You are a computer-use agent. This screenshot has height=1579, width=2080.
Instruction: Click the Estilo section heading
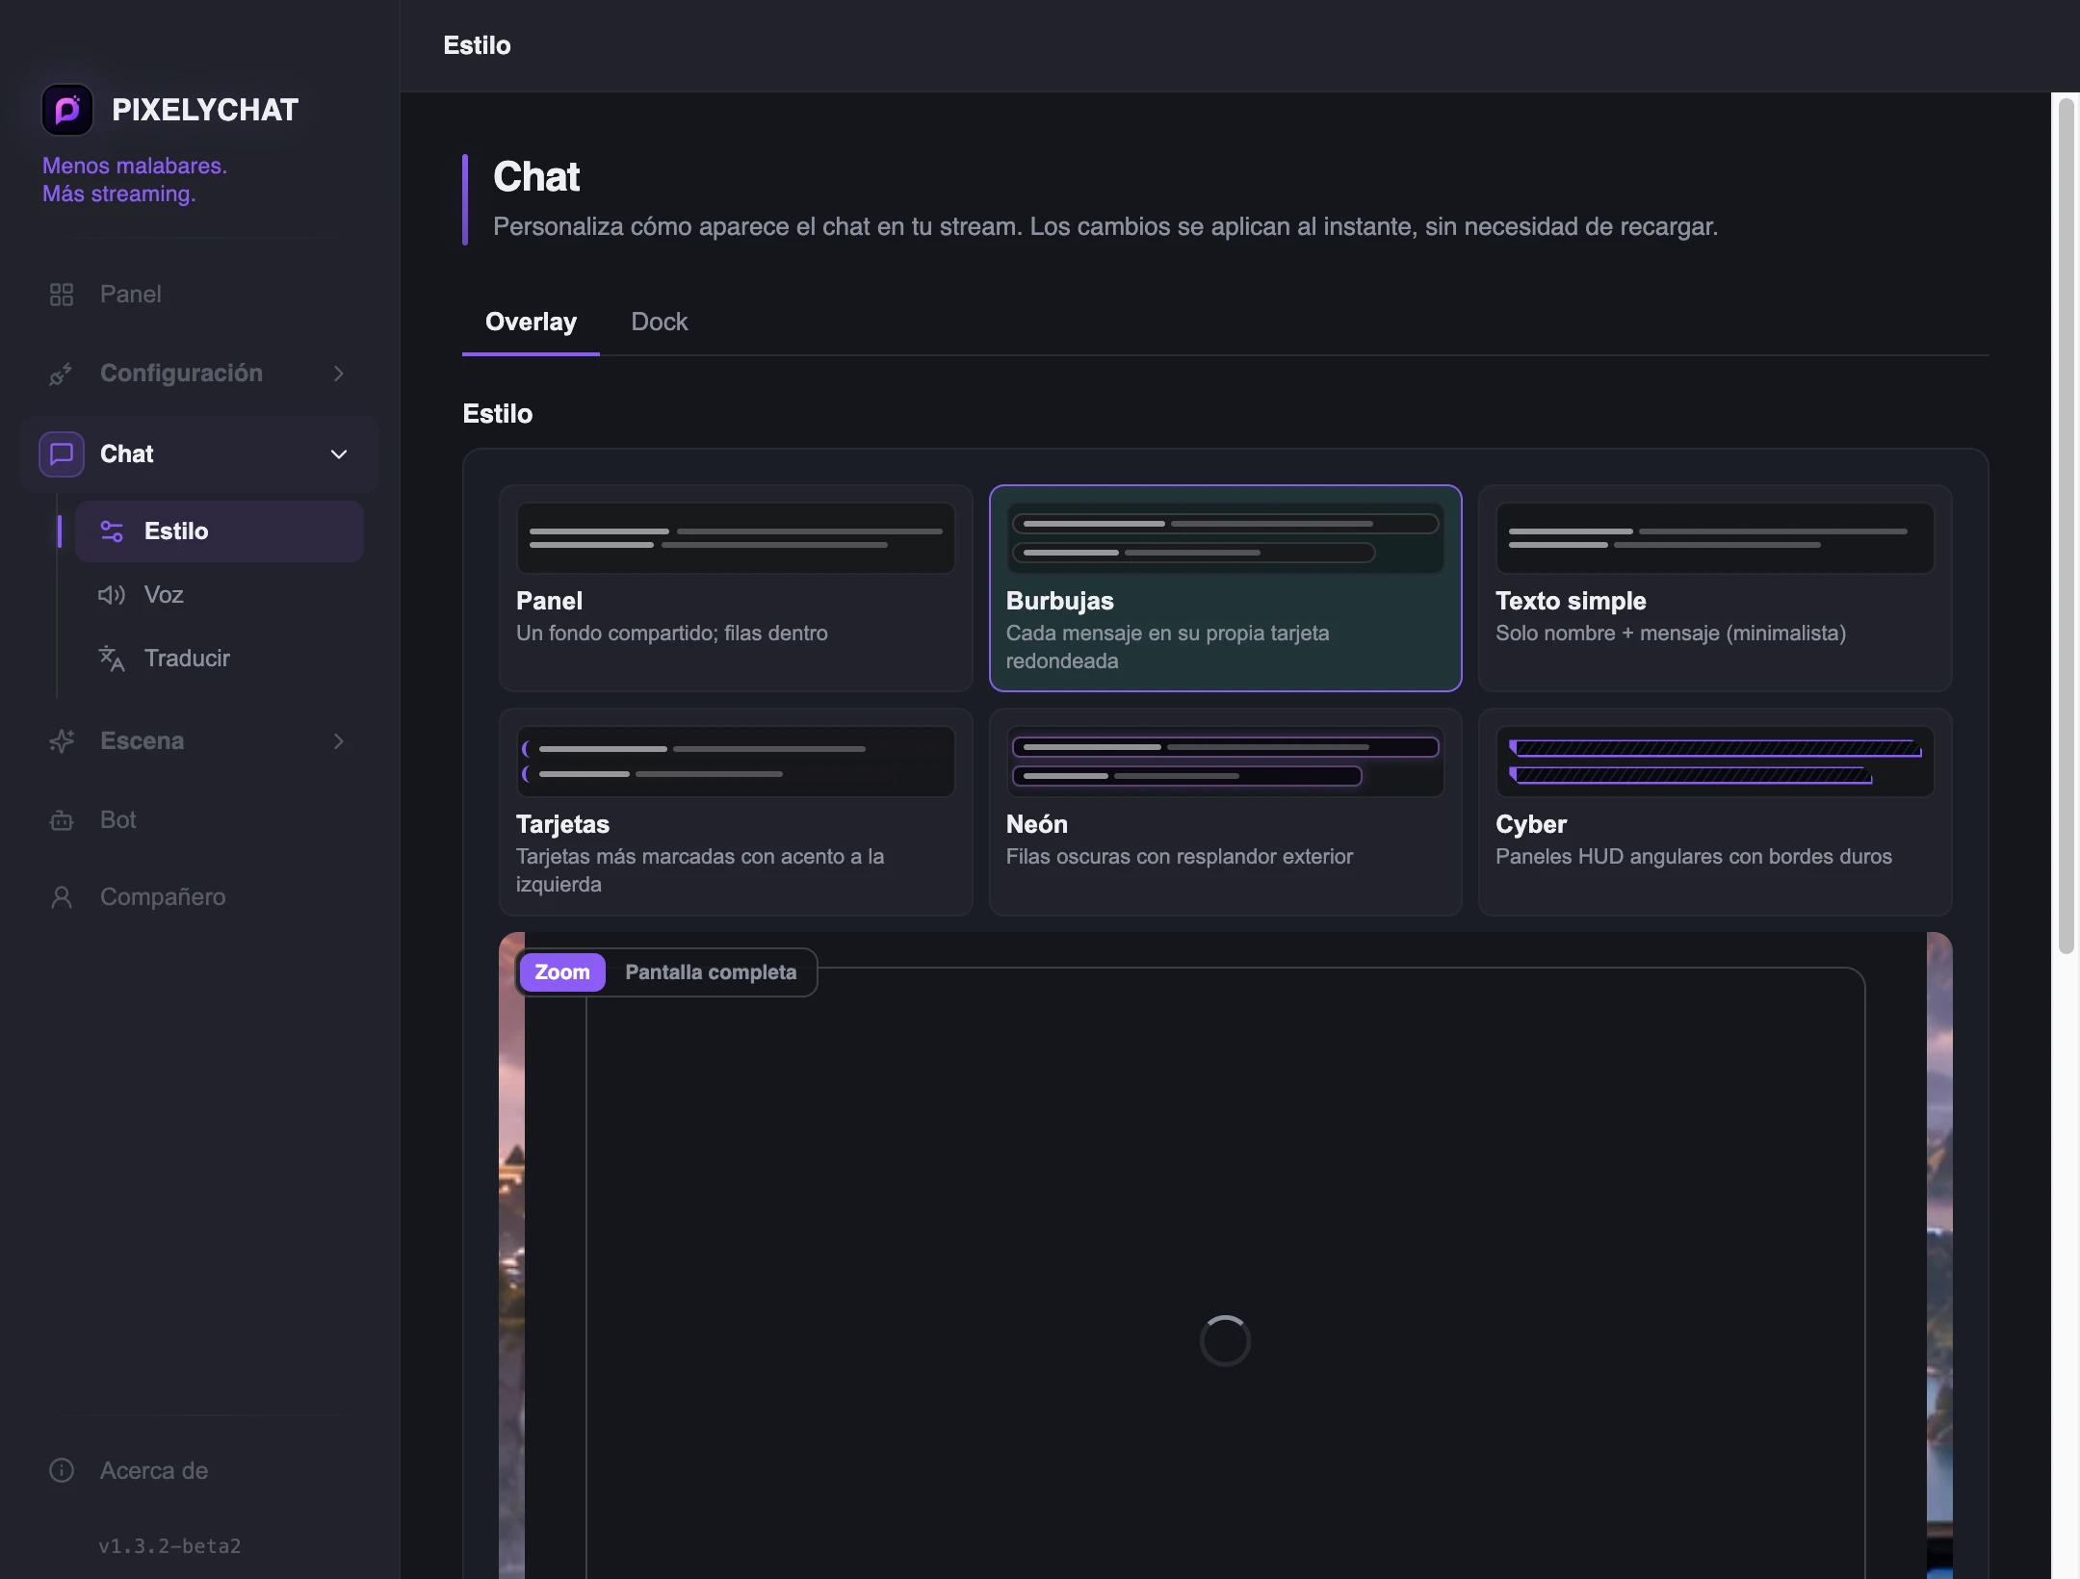(x=498, y=414)
